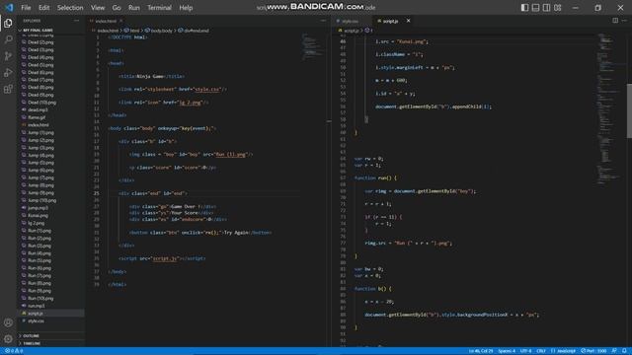Screen dimensions: 632x355
Task: Open Dead (10).png in the Explorer
Action: 41,103
